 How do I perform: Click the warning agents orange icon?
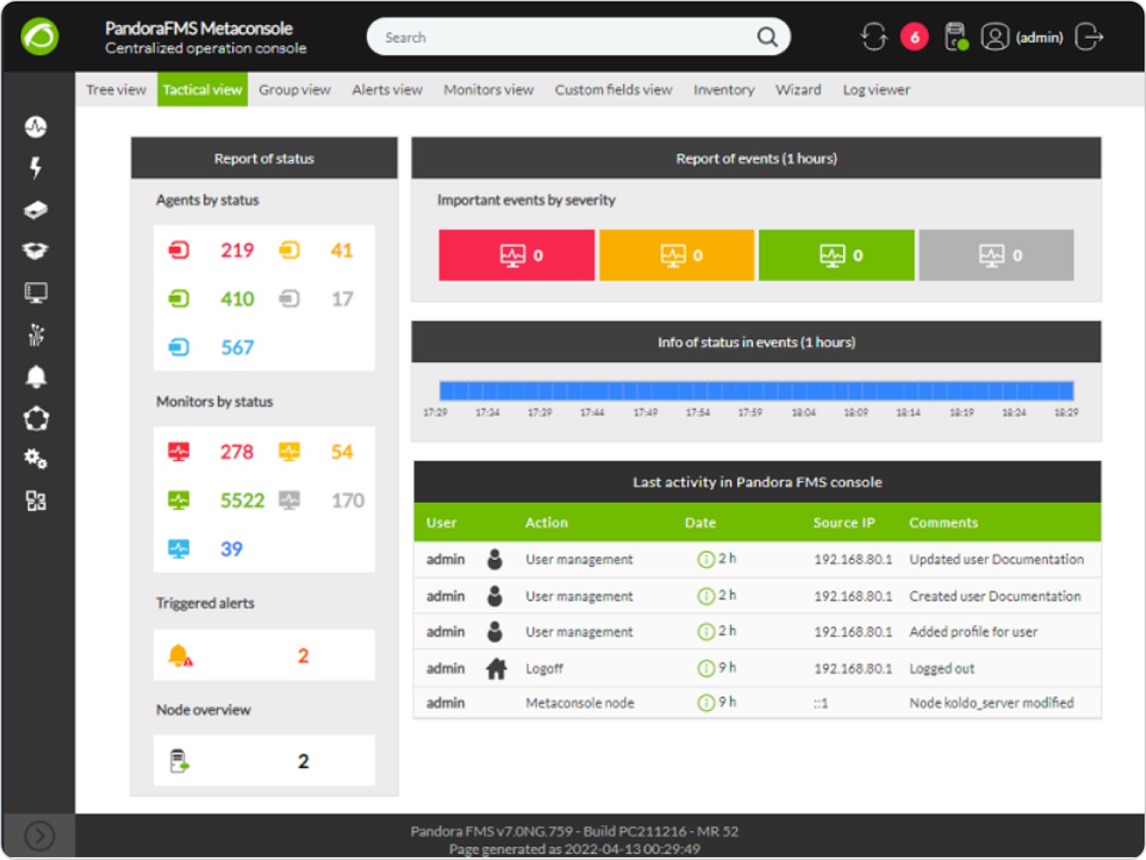(x=289, y=250)
